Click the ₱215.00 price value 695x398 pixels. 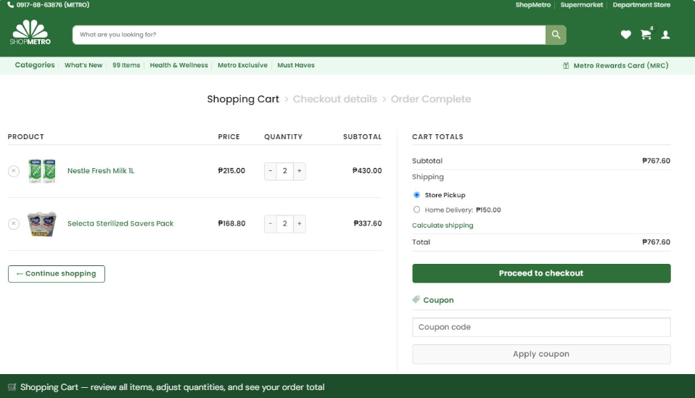231,171
